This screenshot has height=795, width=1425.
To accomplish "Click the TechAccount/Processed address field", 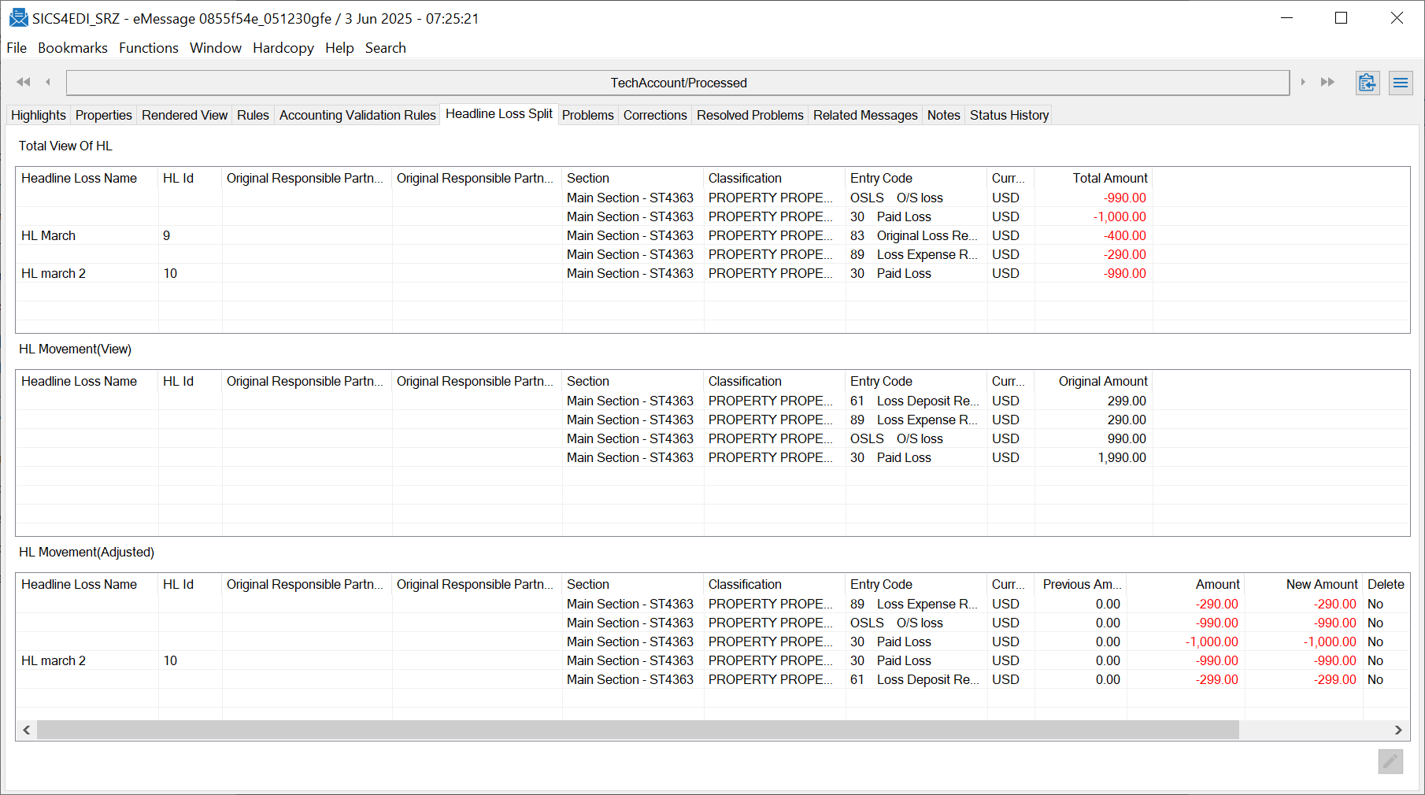I will [x=679, y=83].
